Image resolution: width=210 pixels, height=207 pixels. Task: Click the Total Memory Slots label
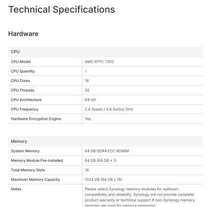(28, 170)
